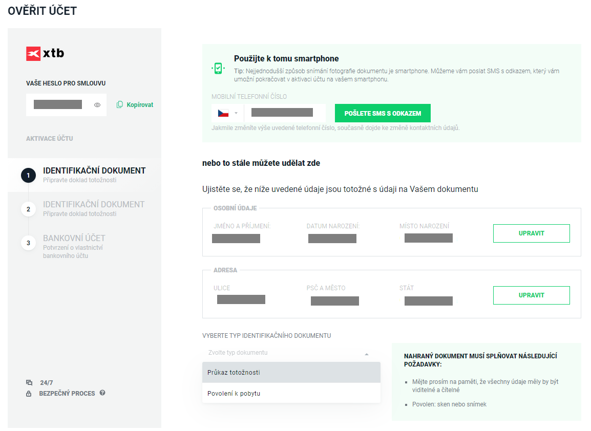Click the 'BEZPEČNÝ PROCES' label
This screenshot has height=431, width=591.
pos(67,393)
